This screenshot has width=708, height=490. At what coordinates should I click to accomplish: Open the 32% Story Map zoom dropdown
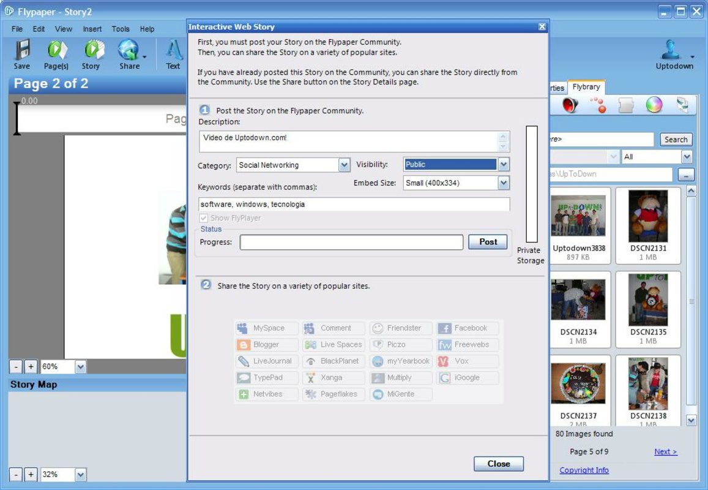[80, 474]
